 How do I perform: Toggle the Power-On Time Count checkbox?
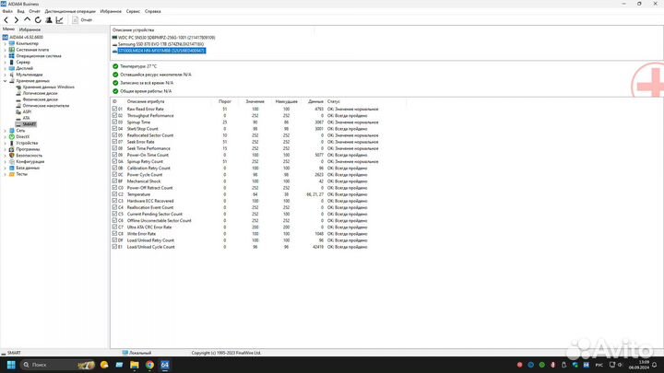[115, 156]
